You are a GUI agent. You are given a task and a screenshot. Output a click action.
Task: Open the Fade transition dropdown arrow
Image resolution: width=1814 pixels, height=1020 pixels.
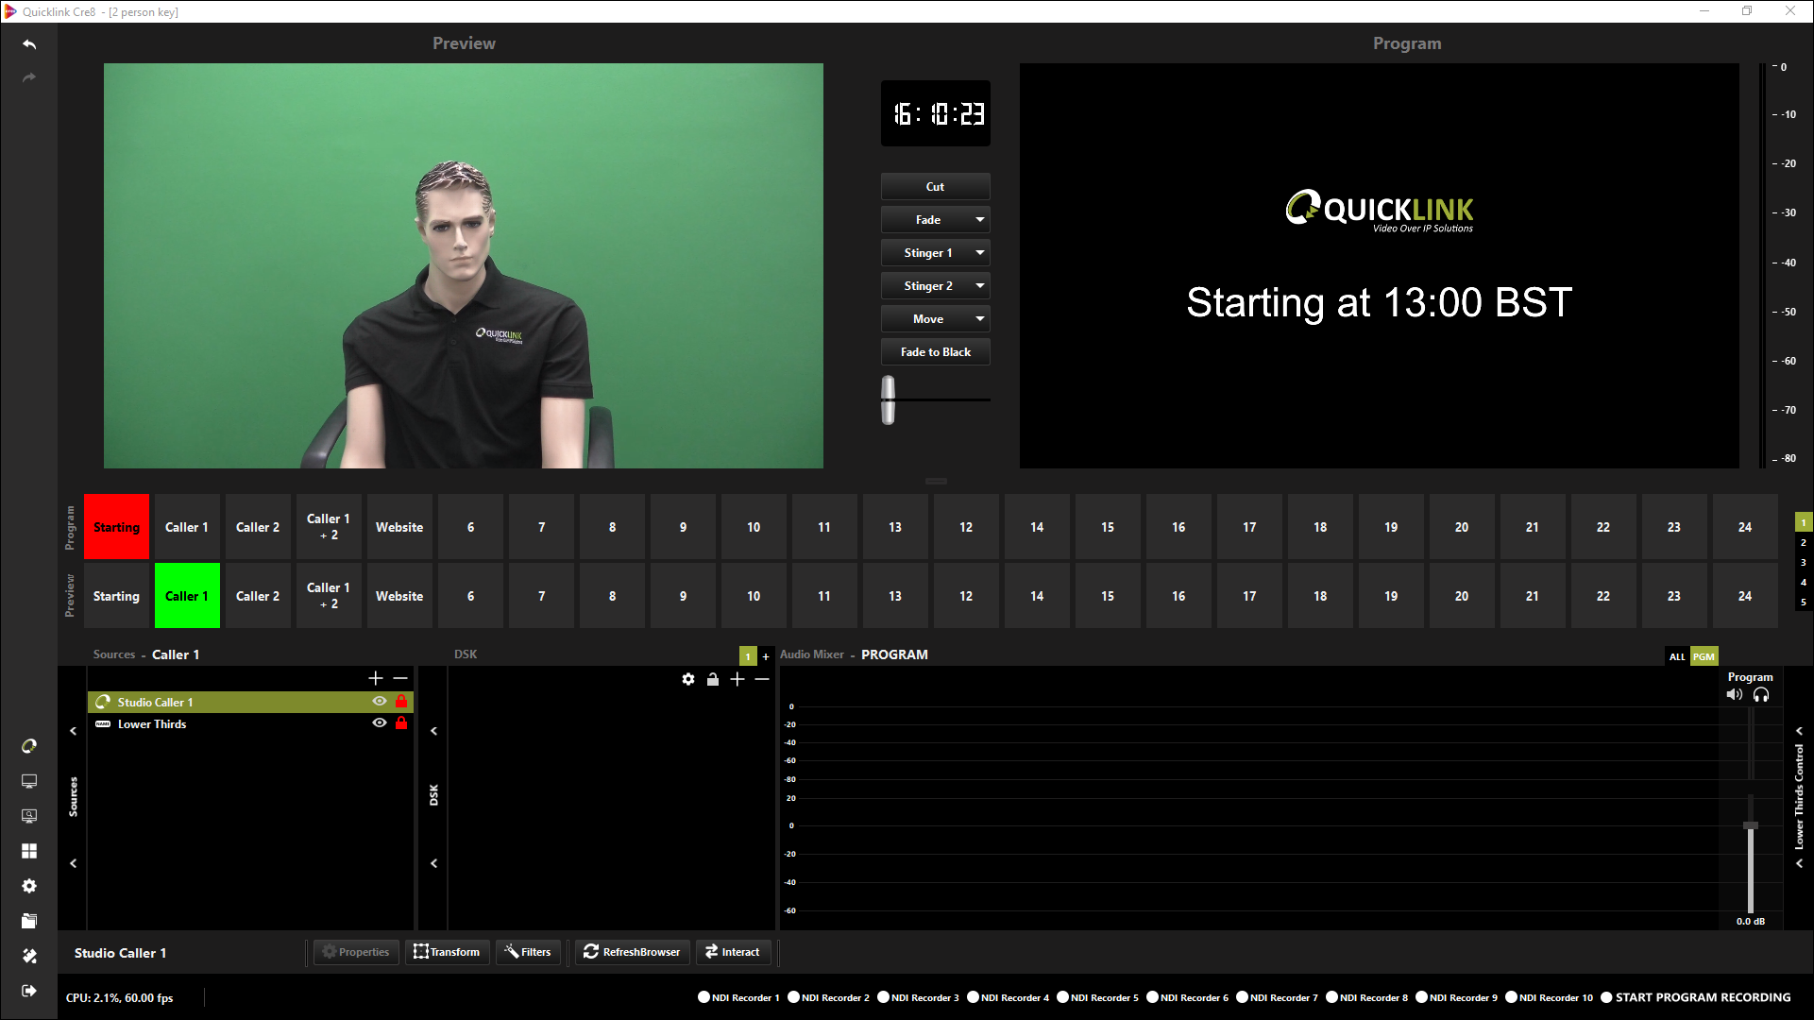980,220
